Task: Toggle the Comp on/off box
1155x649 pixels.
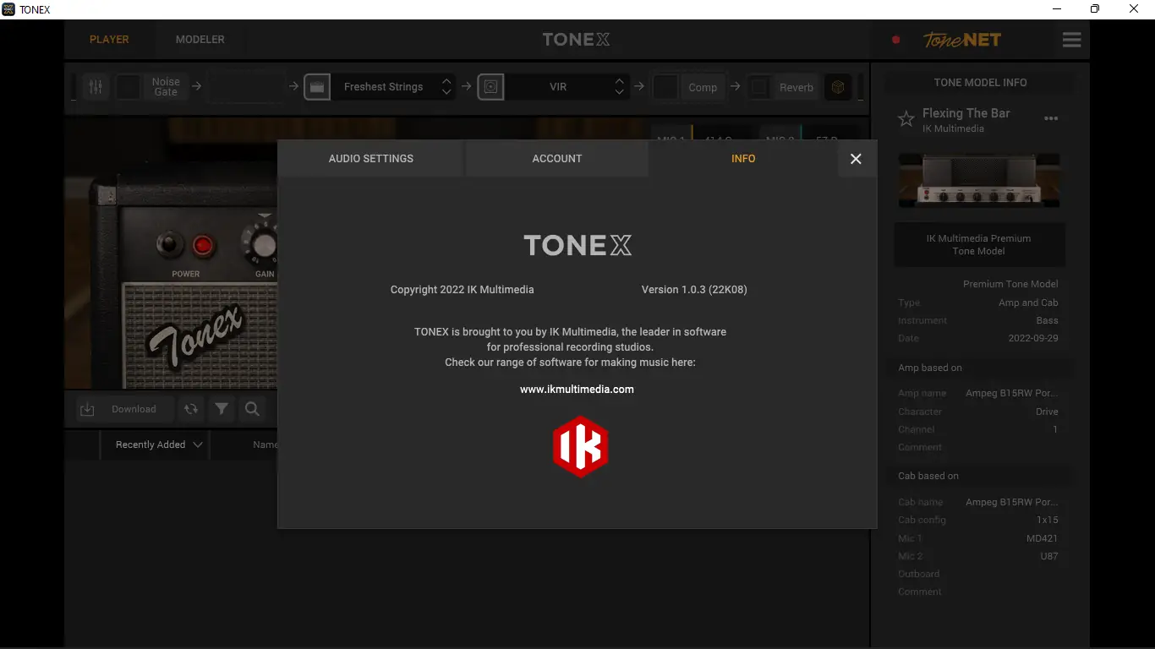Action: coord(665,87)
